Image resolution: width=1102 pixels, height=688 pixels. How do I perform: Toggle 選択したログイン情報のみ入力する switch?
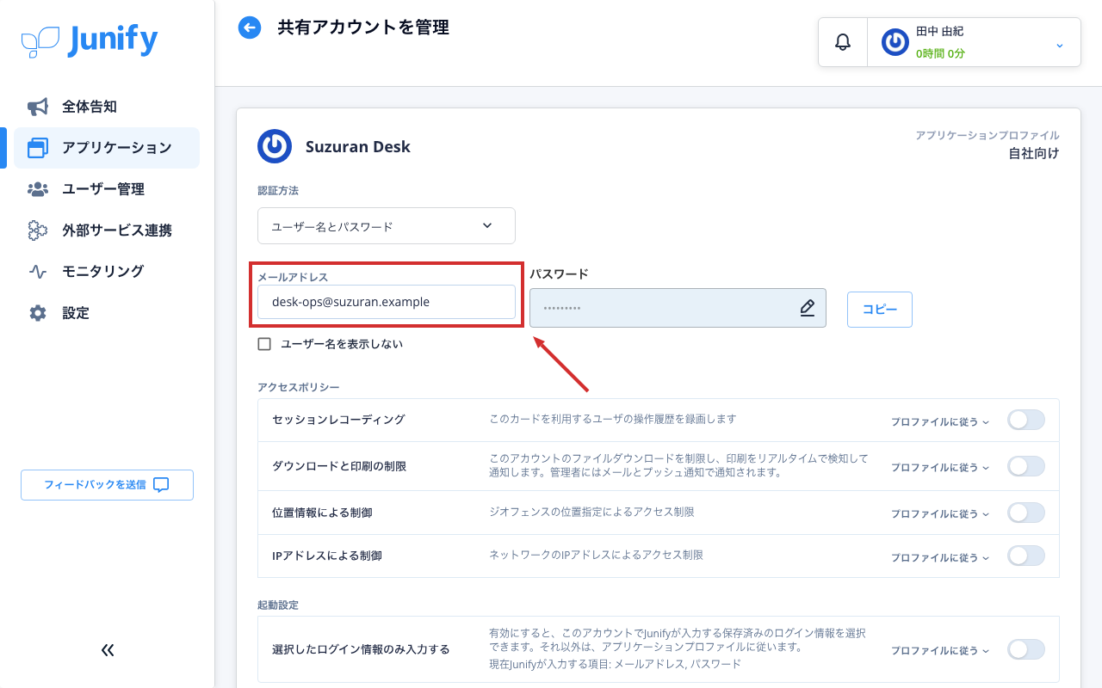1026,649
